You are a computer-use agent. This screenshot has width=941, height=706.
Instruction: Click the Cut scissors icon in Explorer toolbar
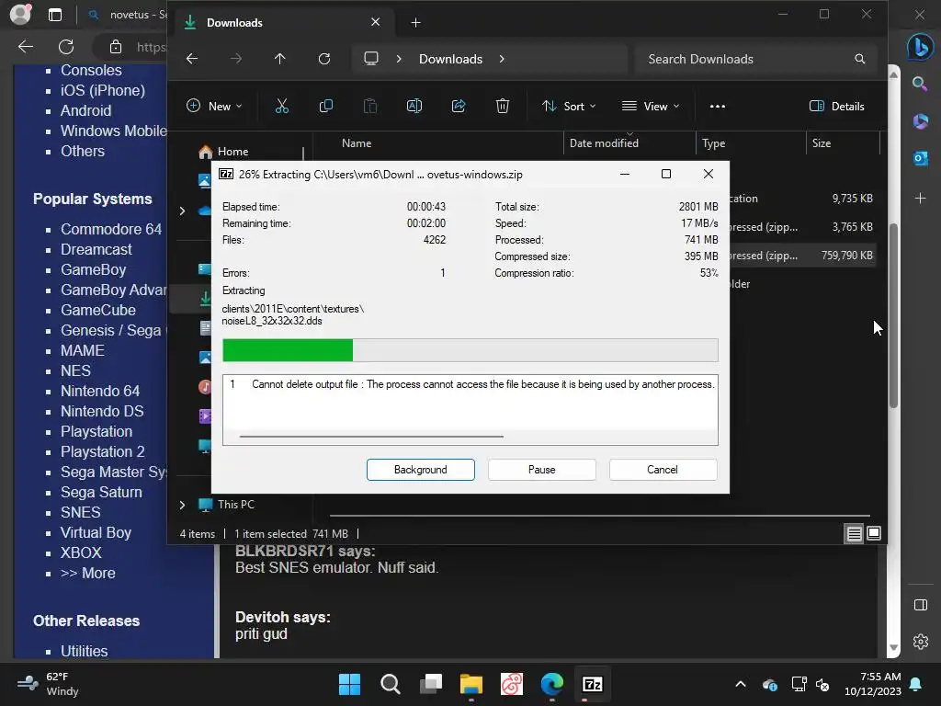pyautogui.click(x=281, y=107)
